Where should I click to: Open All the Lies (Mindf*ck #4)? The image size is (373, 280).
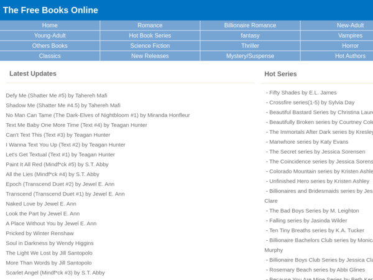[x=53, y=174]
